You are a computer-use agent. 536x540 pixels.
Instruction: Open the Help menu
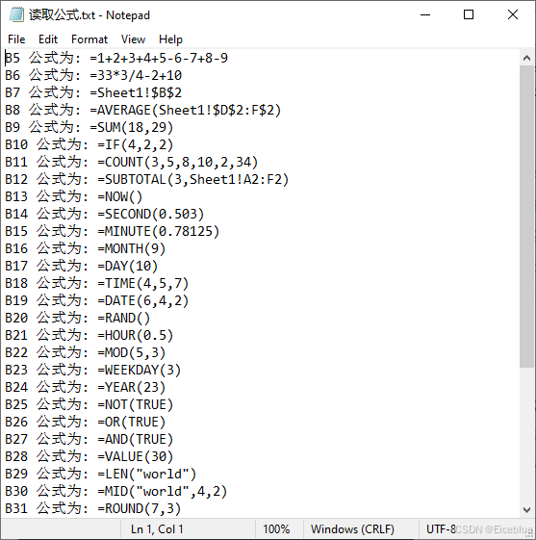[x=170, y=39]
